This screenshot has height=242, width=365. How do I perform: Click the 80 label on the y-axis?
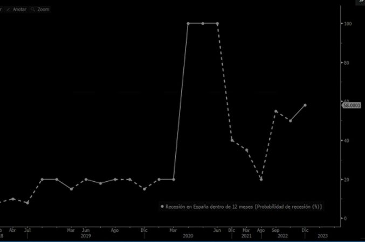347,62
